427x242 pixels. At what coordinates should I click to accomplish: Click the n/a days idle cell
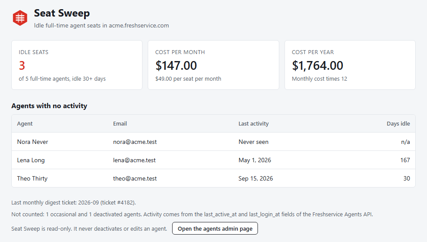(x=406, y=142)
